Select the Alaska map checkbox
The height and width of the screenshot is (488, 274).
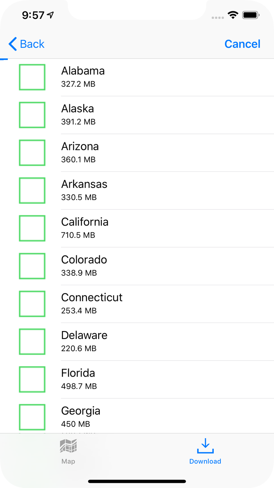(x=32, y=115)
